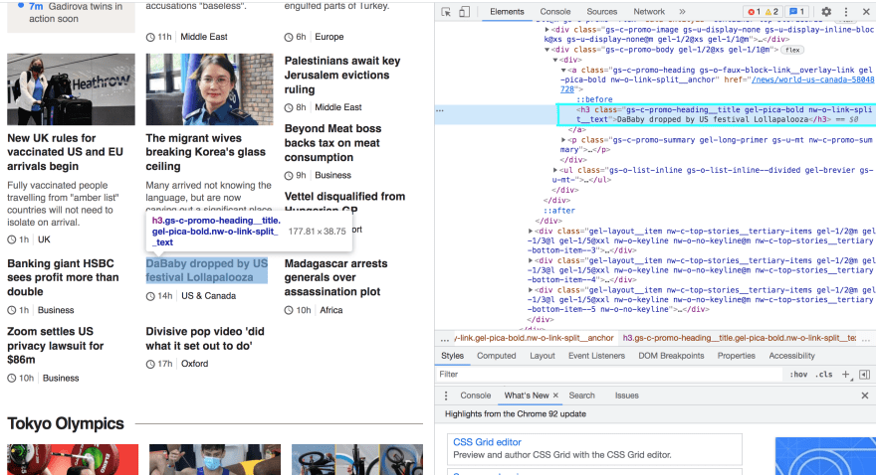Open the Sources tab
The width and height of the screenshot is (876, 475).
601,12
